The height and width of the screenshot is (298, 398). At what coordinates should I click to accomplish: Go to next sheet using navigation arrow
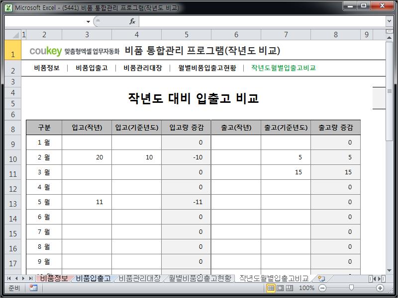pos(23,279)
